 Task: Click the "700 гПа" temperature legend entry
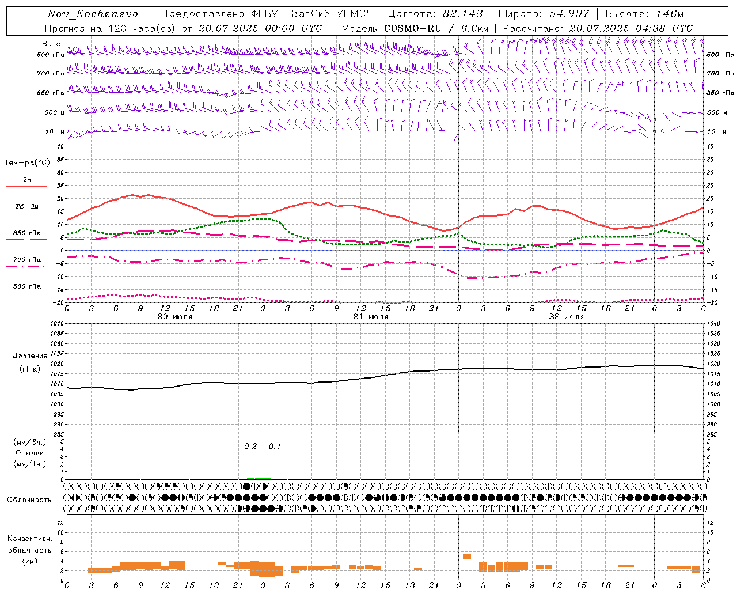[x=27, y=260]
